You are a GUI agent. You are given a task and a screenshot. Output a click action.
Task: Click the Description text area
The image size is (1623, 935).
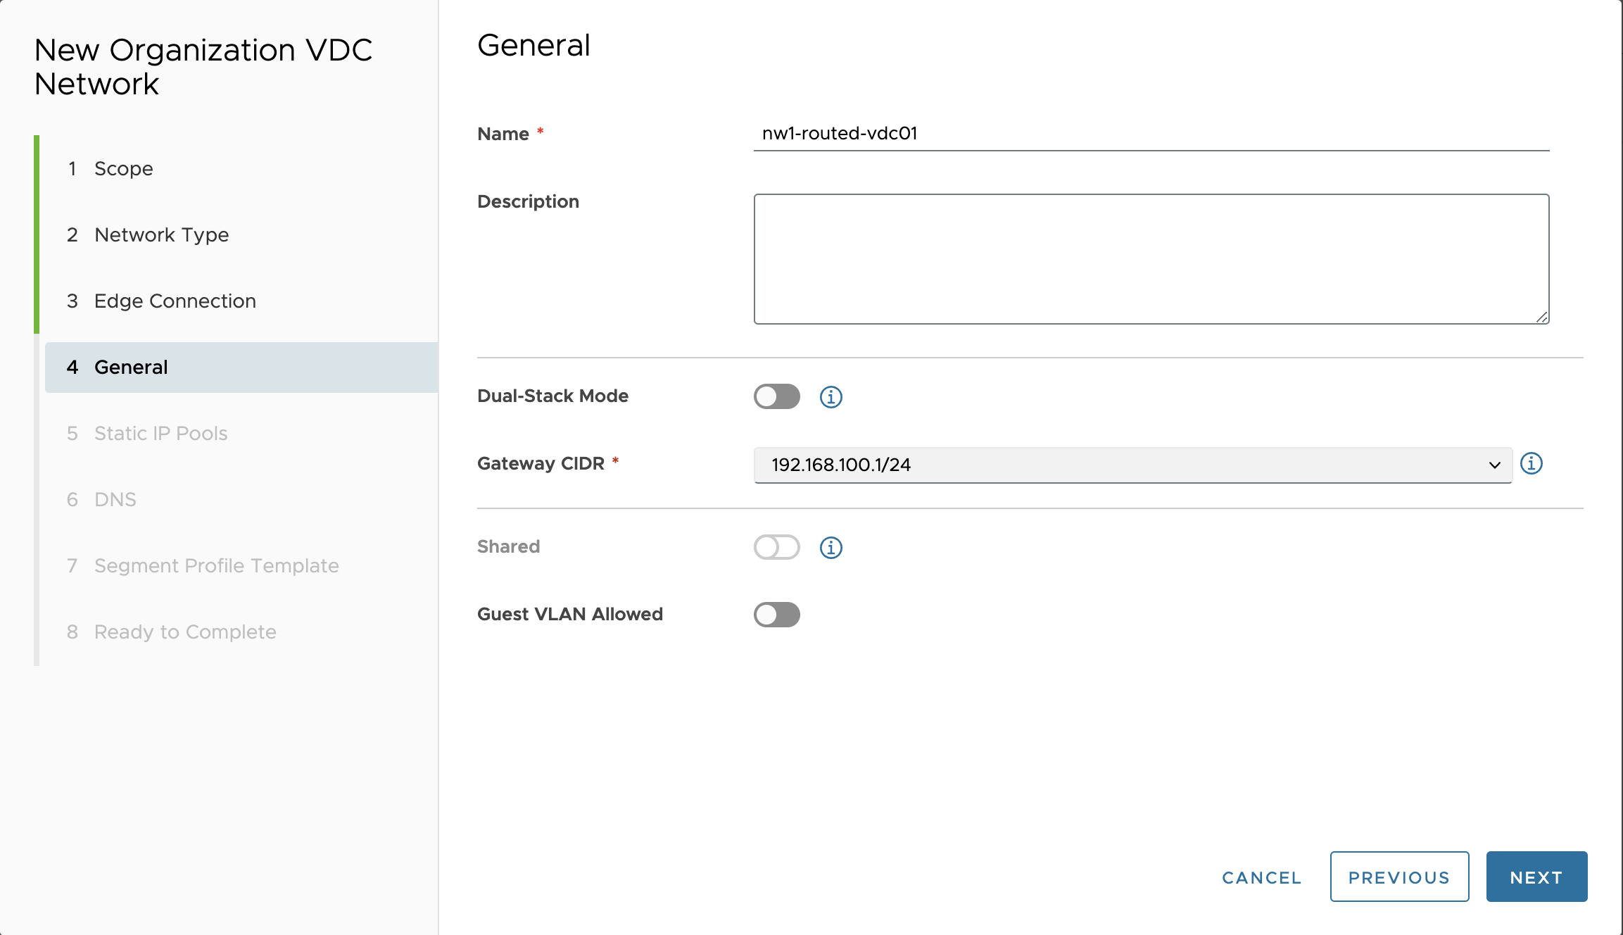[1151, 259]
